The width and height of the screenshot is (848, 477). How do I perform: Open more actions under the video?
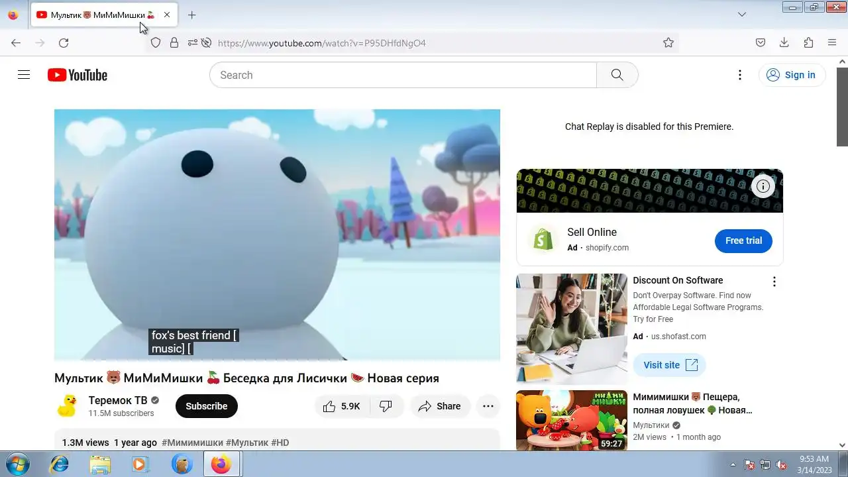488,406
